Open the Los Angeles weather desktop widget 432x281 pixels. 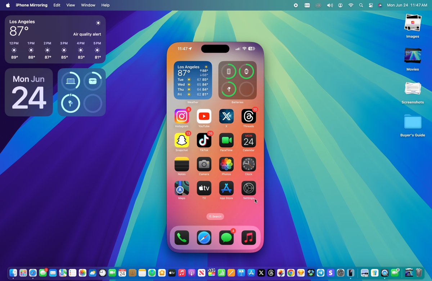(x=55, y=39)
